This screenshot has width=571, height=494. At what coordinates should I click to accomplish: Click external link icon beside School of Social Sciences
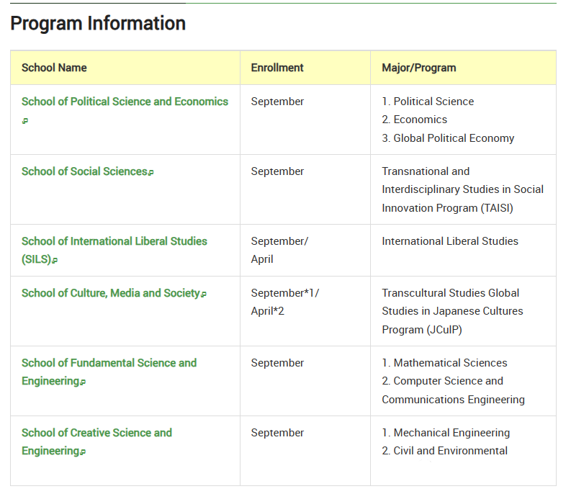[x=151, y=172]
